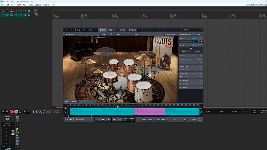This screenshot has width=267, height=150.
Task: Click the REAPER play button
Action: coord(16,112)
